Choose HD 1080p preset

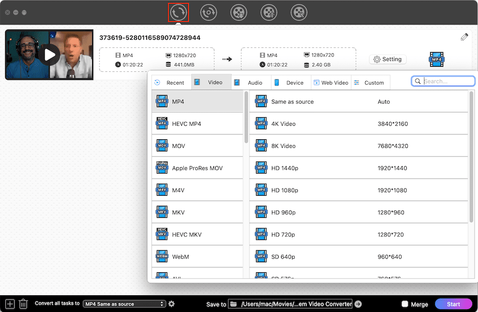tap(358, 190)
